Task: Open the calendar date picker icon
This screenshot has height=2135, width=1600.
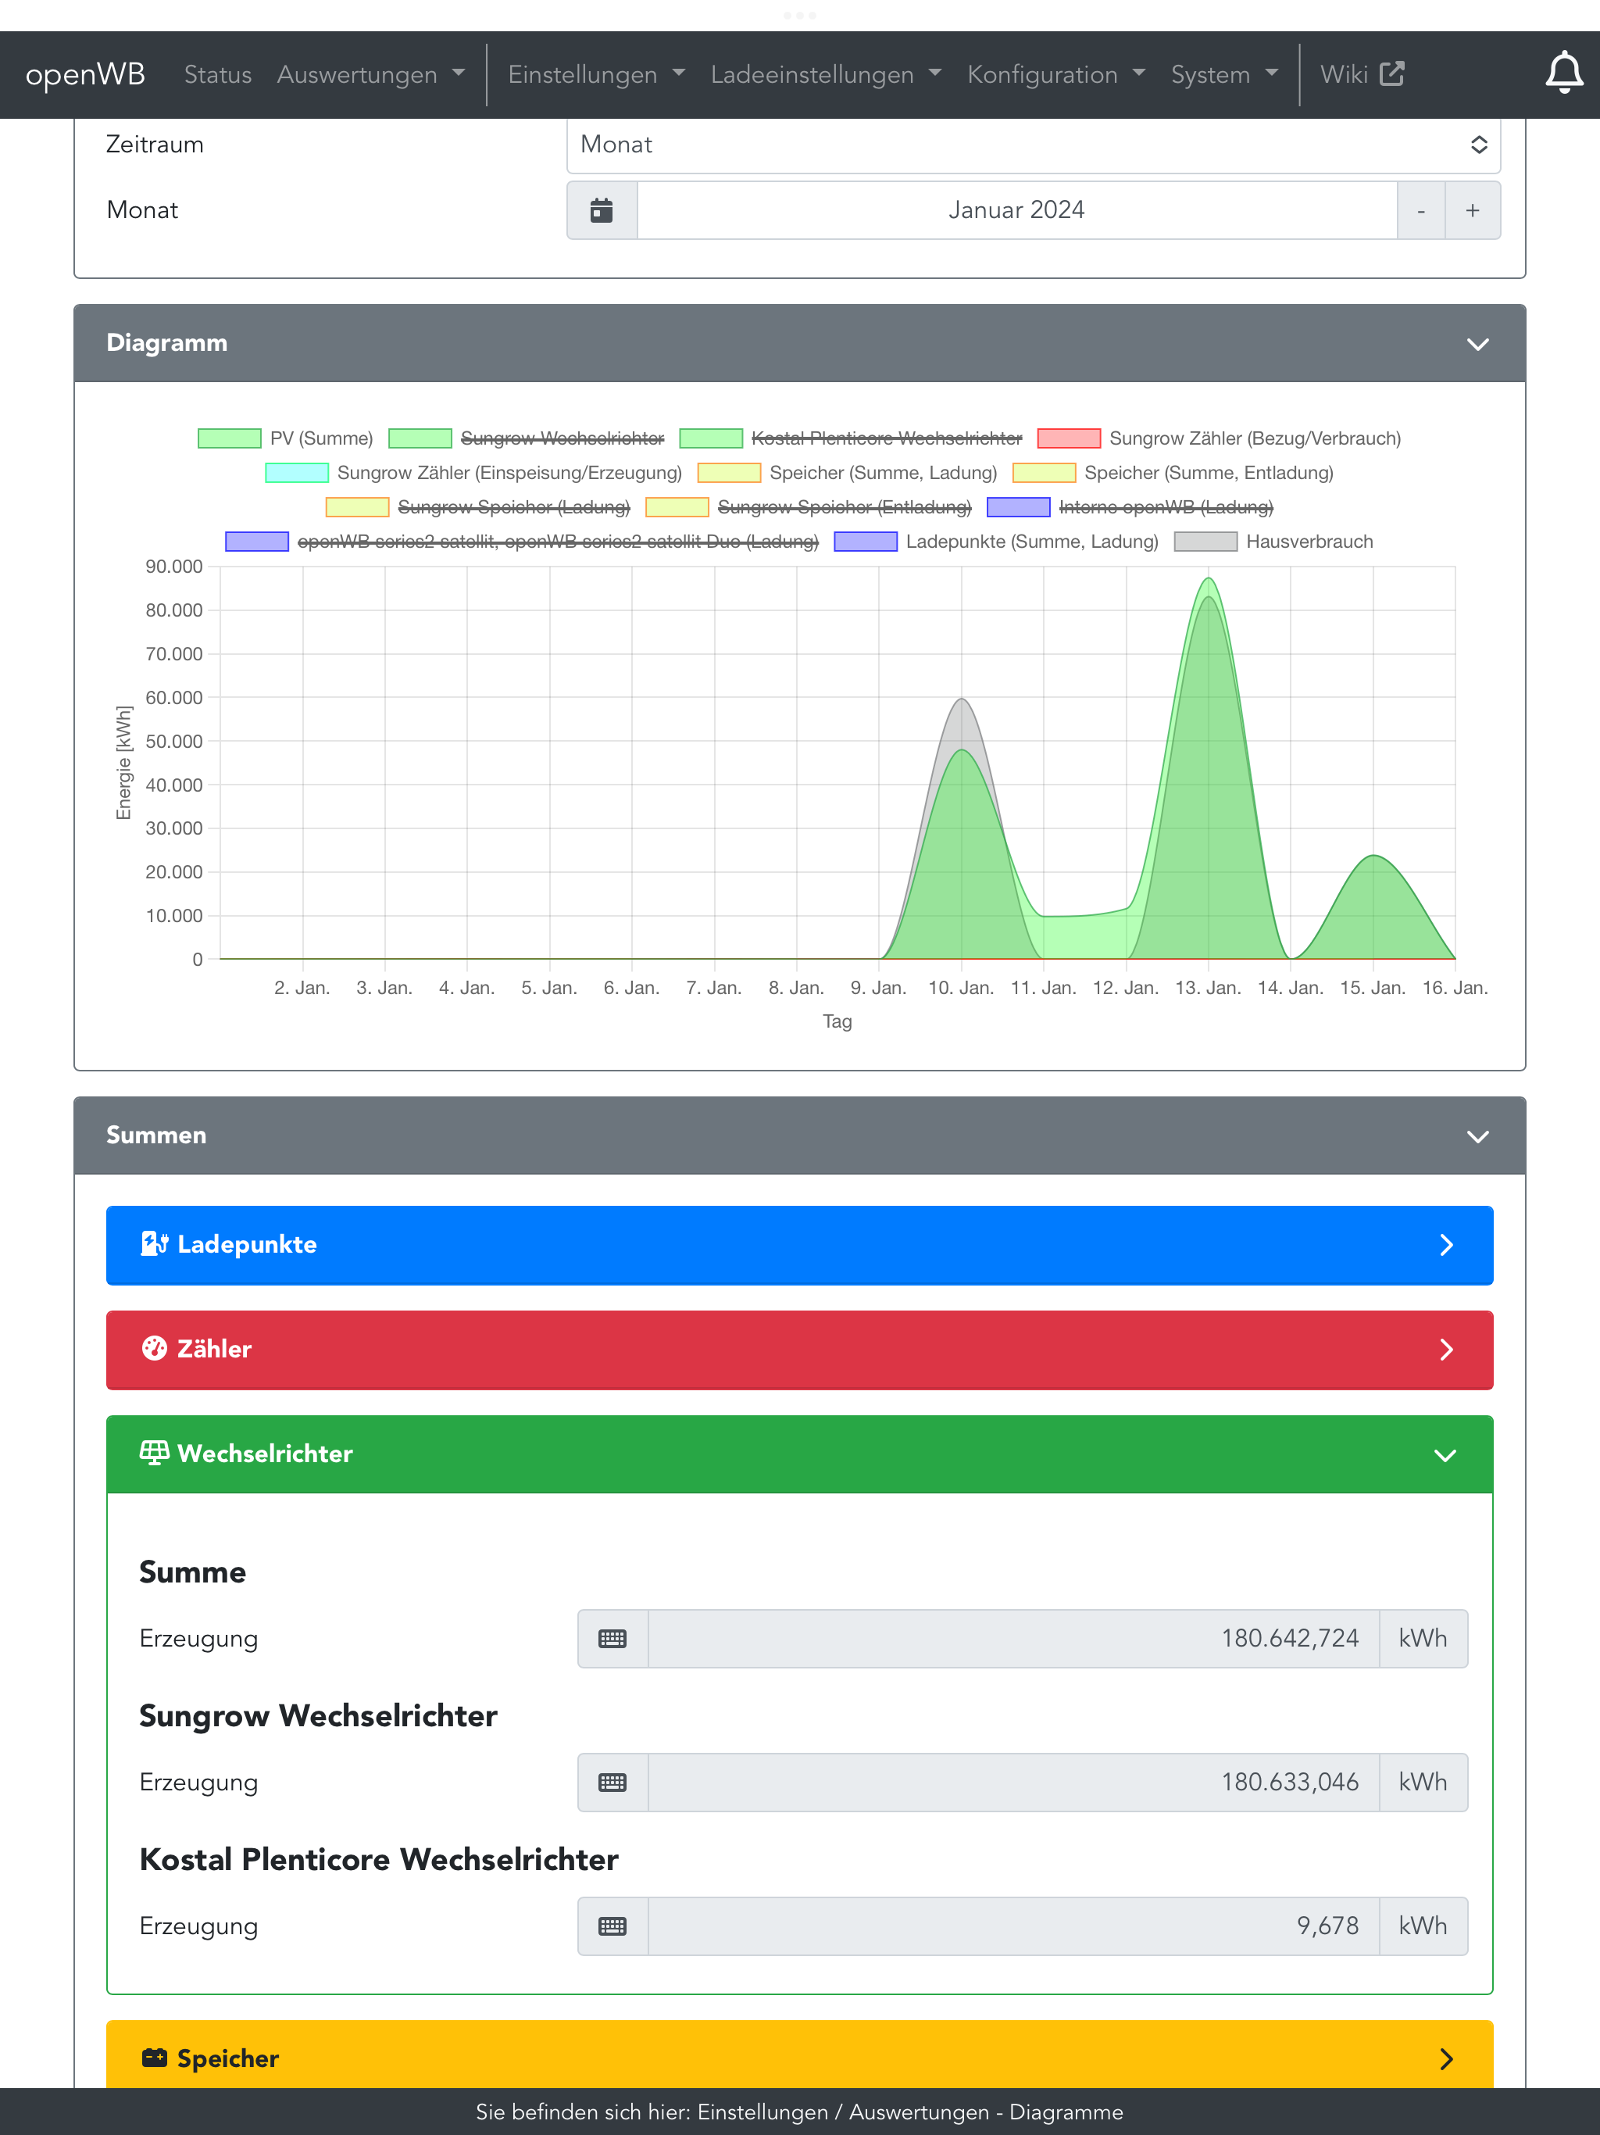Action: pyautogui.click(x=602, y=210)
